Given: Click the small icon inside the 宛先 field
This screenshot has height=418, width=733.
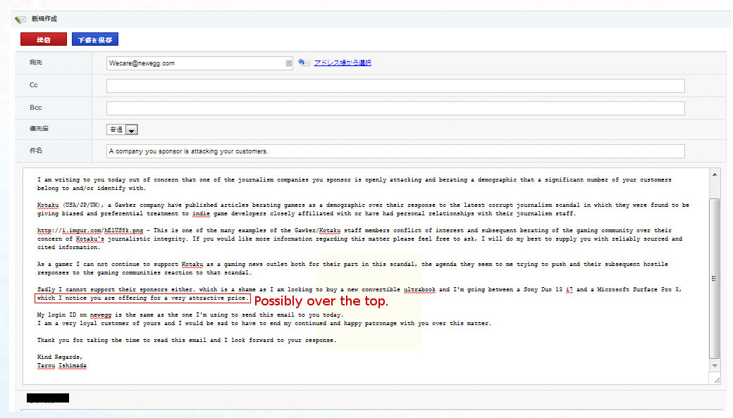Looking at the screenshot, I should point(289,63).
